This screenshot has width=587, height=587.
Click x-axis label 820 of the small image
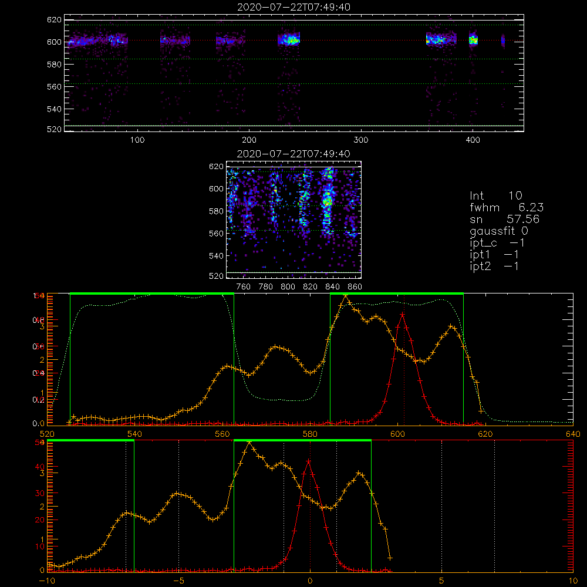(x=311, y=287)
